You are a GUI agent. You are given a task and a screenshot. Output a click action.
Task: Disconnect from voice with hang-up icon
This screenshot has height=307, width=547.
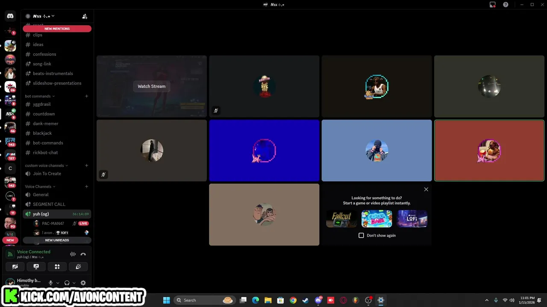click(x=83, y=254)
